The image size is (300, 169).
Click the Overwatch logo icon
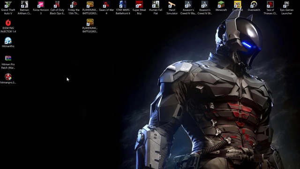coord(254,5)
